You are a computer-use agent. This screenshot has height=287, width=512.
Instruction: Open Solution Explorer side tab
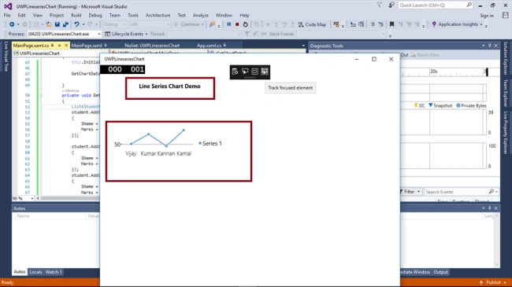pyautogui.click(x=506, y=57)
